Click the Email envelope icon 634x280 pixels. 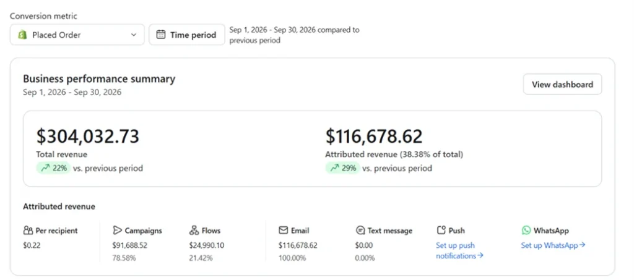283,231
